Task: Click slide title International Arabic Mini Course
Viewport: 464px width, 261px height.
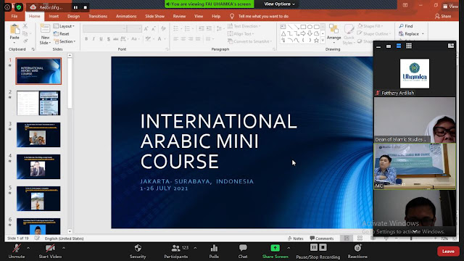Action: [218, 141]
